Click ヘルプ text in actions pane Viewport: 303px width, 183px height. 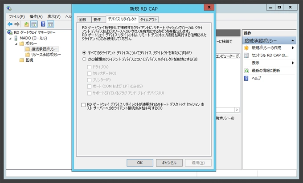(256, 79)
